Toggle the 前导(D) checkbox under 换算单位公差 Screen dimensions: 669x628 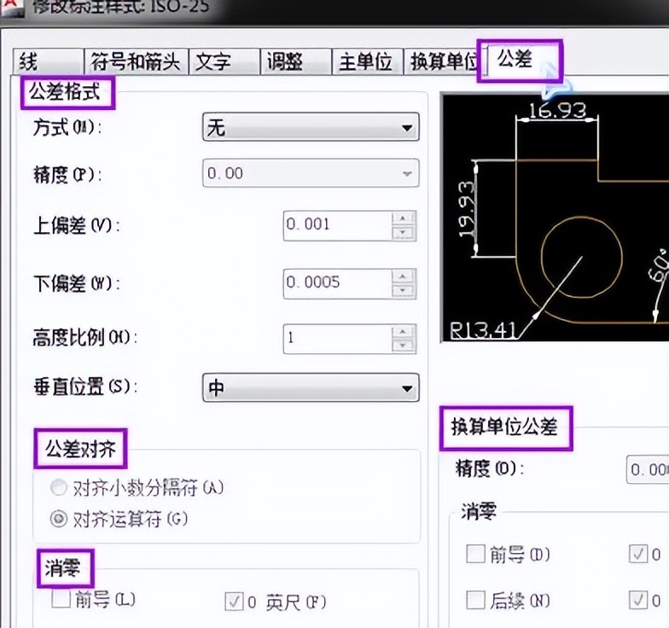coord(475,554)
